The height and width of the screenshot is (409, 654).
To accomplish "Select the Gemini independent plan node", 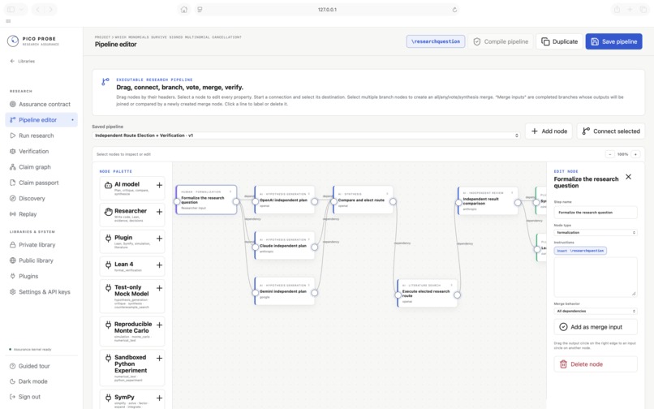I will pyautogui.click(x=285, y=291).
